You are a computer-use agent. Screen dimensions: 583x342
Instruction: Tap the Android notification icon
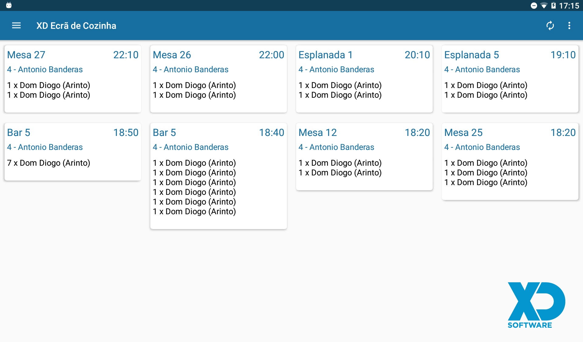pyautogui.click(x=9, y=5)
